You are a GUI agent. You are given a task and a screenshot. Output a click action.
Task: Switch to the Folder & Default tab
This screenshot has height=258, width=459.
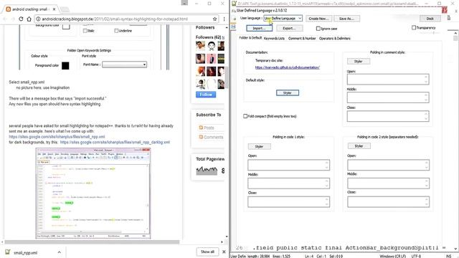(x=250, y=38)
